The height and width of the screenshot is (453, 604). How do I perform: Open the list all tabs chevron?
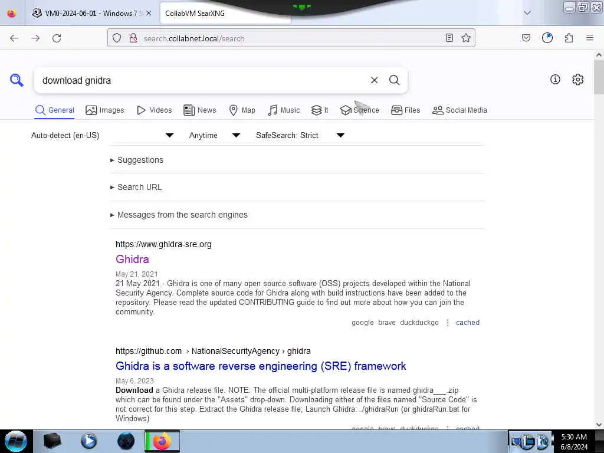[x=527, y=13]
